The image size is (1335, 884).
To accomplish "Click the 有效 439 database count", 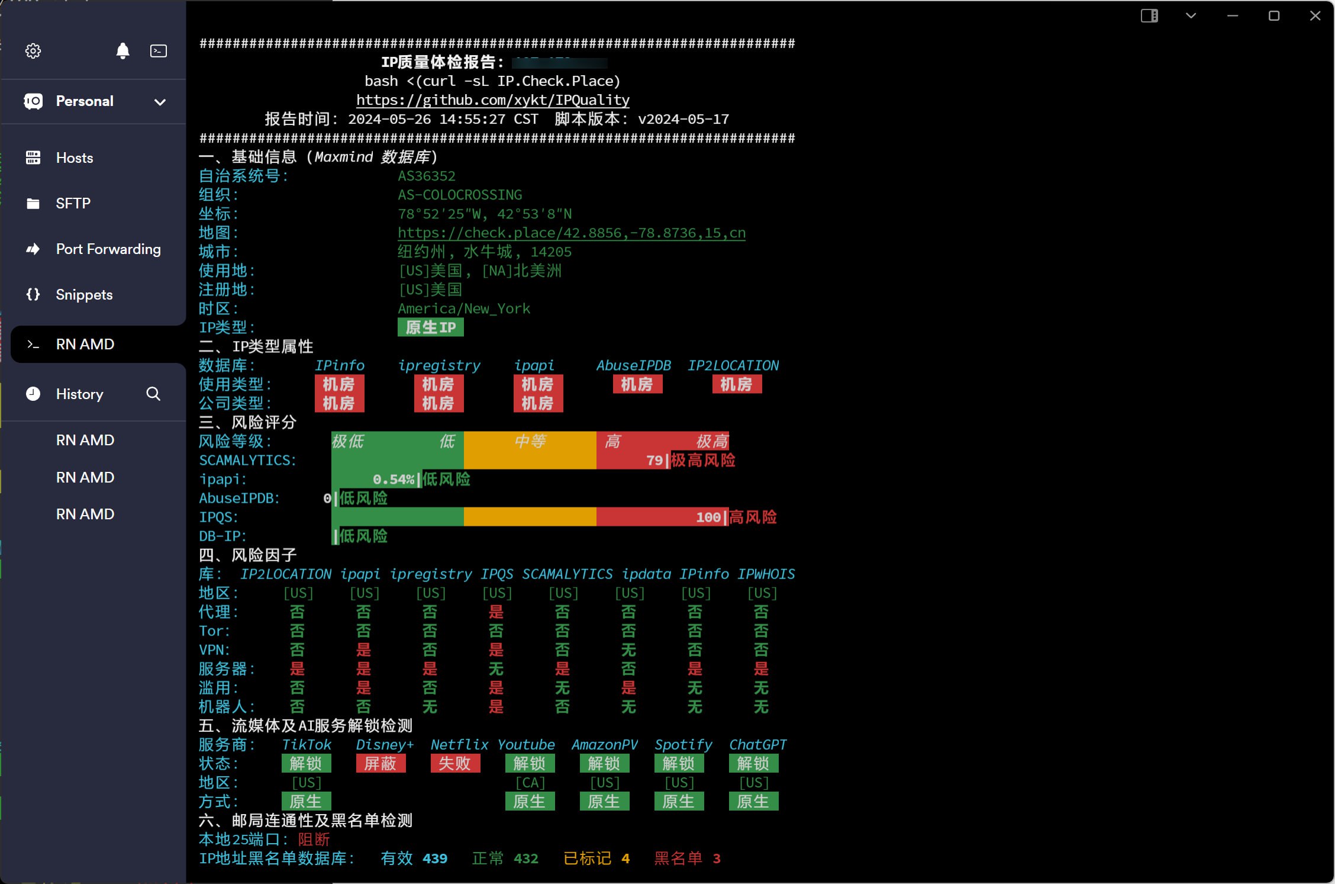I will pyautogui.click(x=414, y=858).
